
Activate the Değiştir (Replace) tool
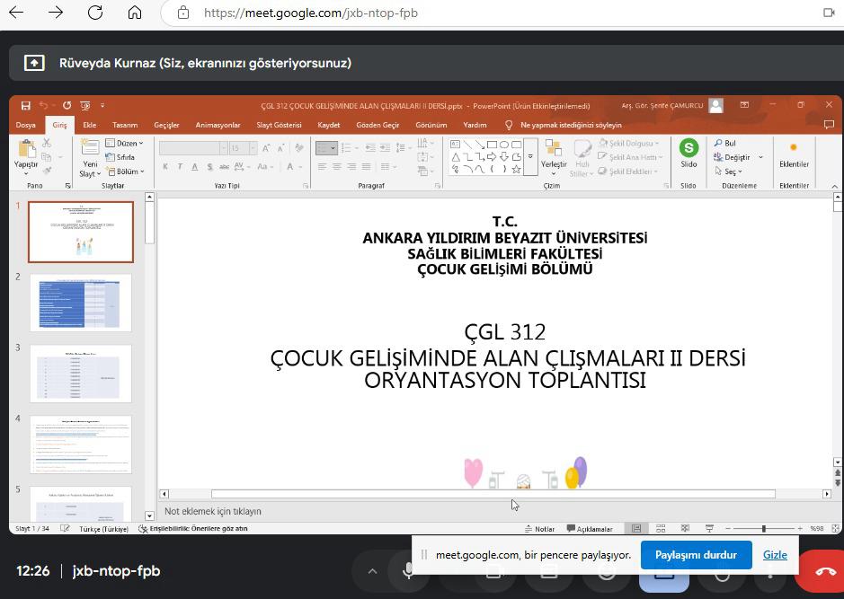click(733, 159)
